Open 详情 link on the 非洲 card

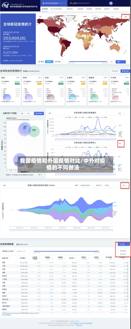pos(62,78)
